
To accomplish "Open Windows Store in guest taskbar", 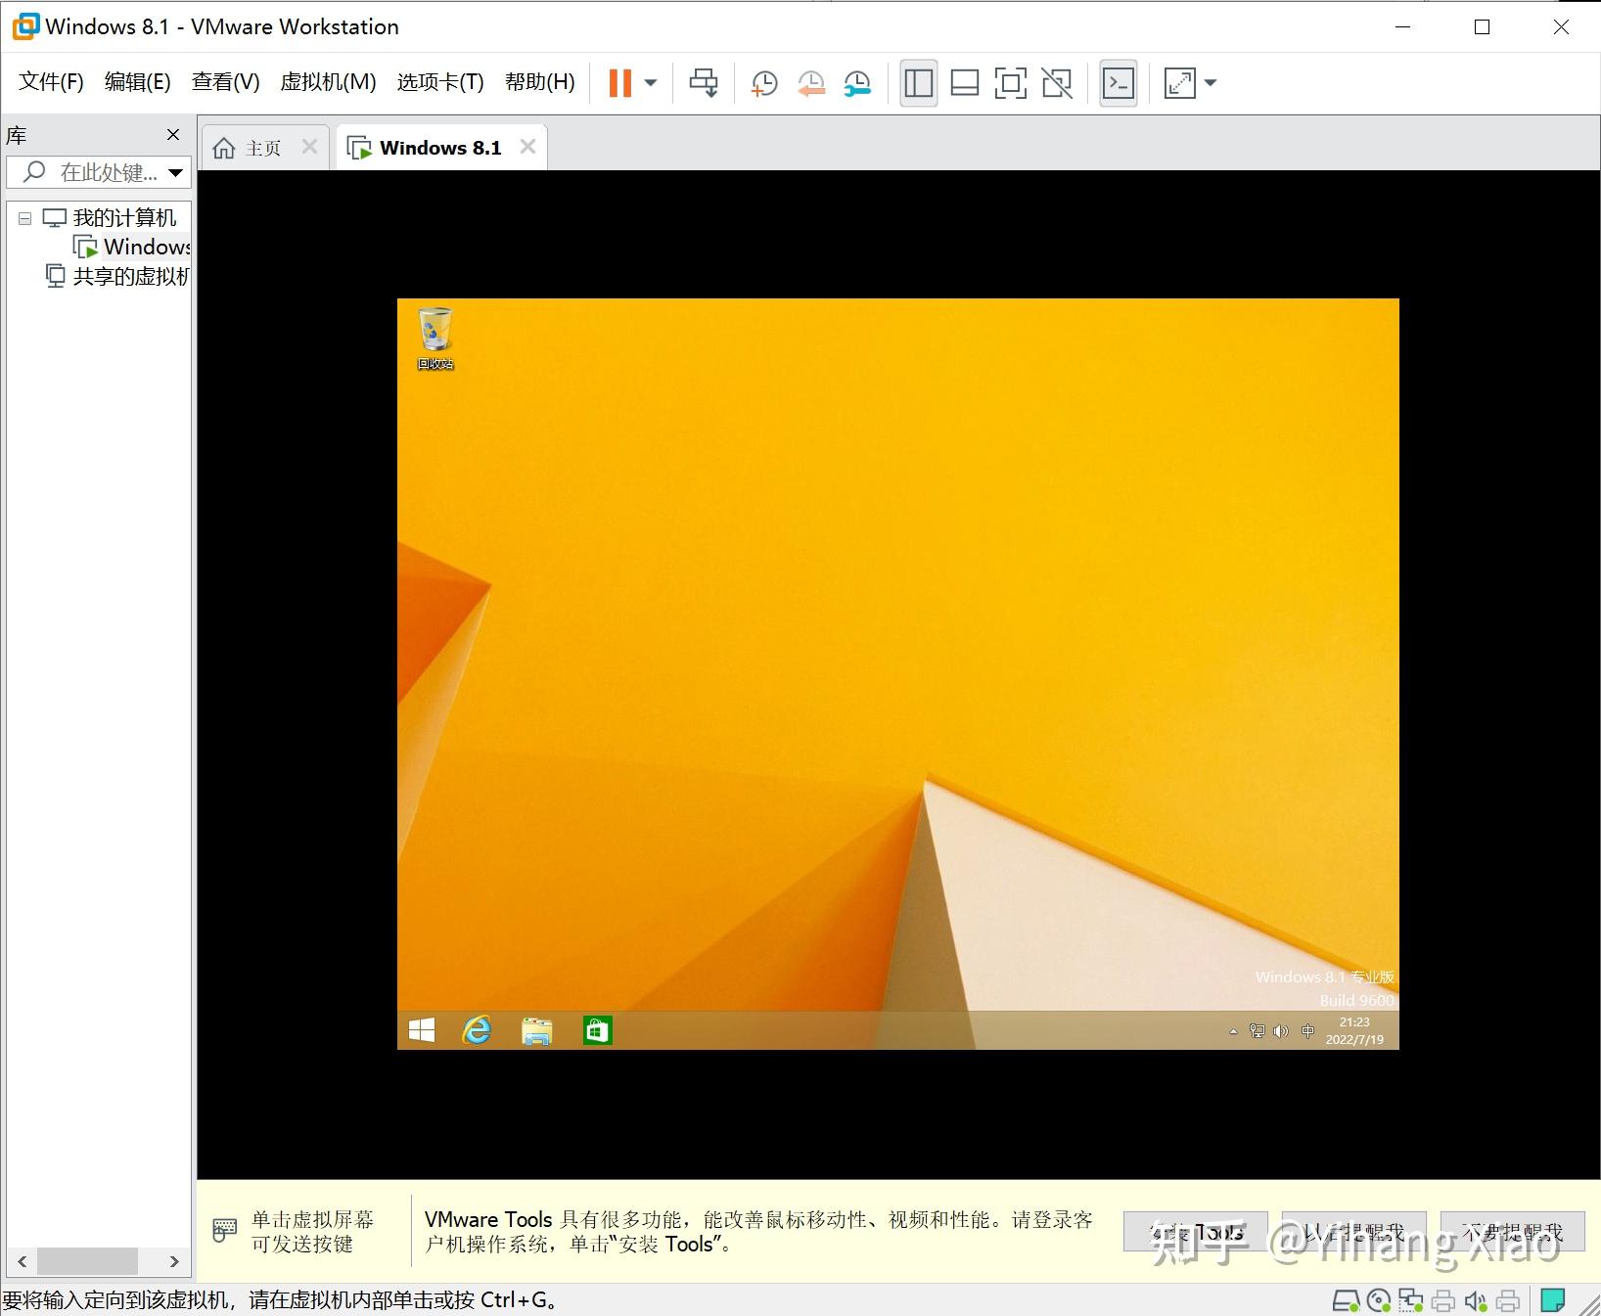I will click(x=597, y=1030).
